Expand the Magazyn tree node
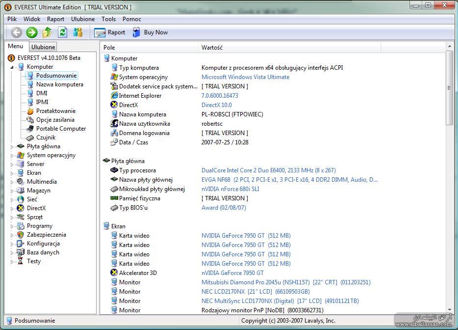Image resolution: width=458 pixels, height=330 pixels. [x=12, y=191]
